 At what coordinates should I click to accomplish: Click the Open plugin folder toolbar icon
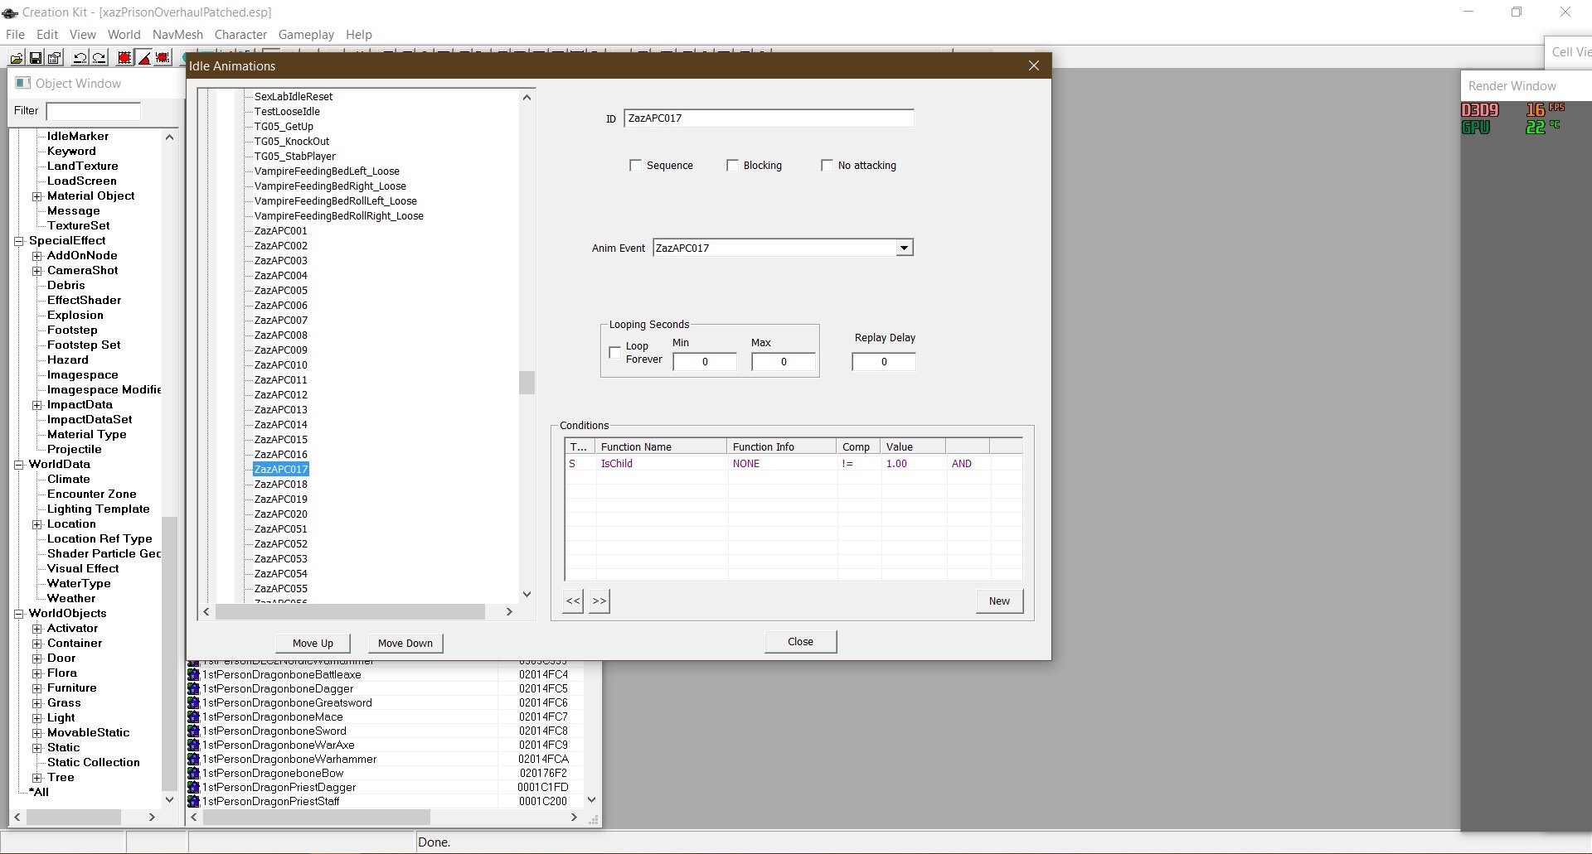click(x=16, y=57)
